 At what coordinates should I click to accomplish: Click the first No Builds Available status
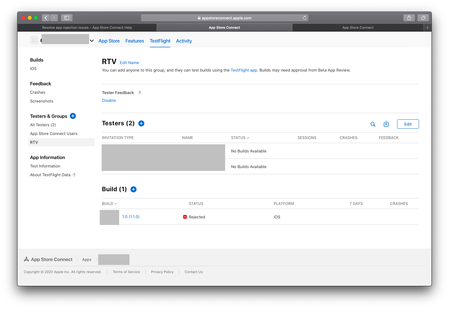tap(249, 151)
